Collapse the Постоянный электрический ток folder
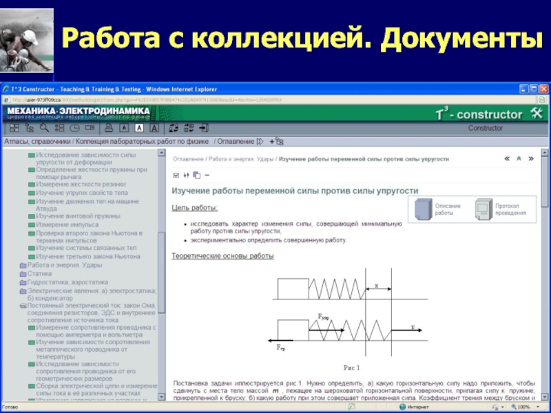 pos(23,306)
